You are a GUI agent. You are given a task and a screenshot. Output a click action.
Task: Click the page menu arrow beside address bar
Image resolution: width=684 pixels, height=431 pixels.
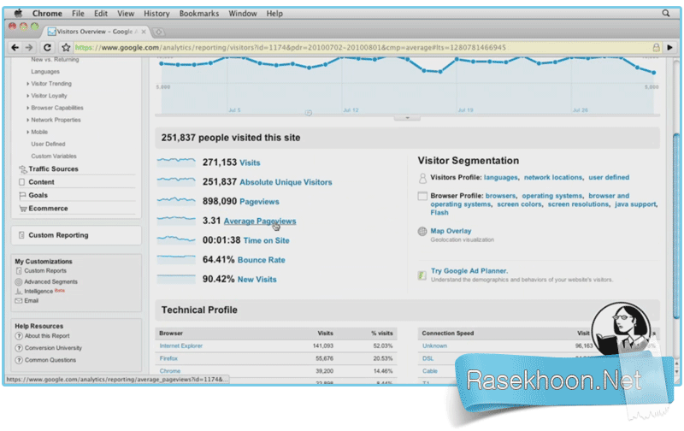click(670, 47)
